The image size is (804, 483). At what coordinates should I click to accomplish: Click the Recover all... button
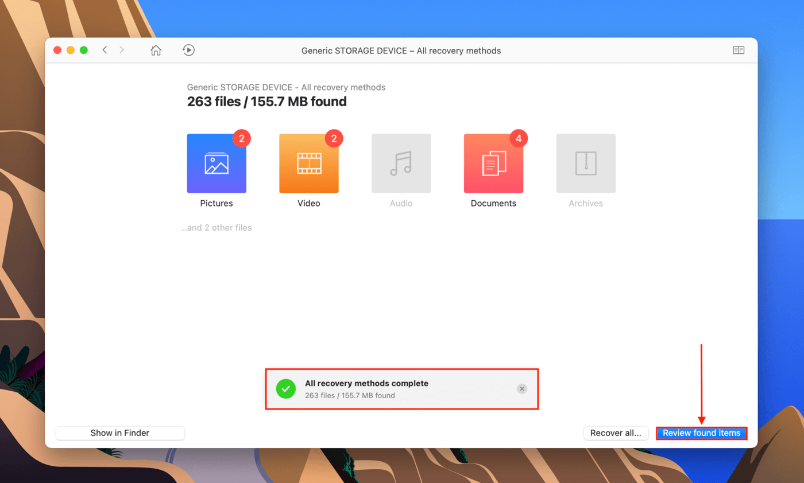[x=616, y=433]
